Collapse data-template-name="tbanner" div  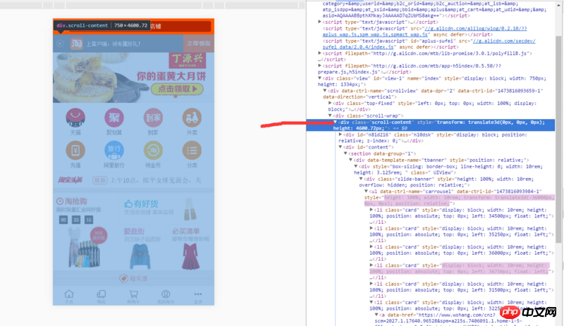coord(350,160)
